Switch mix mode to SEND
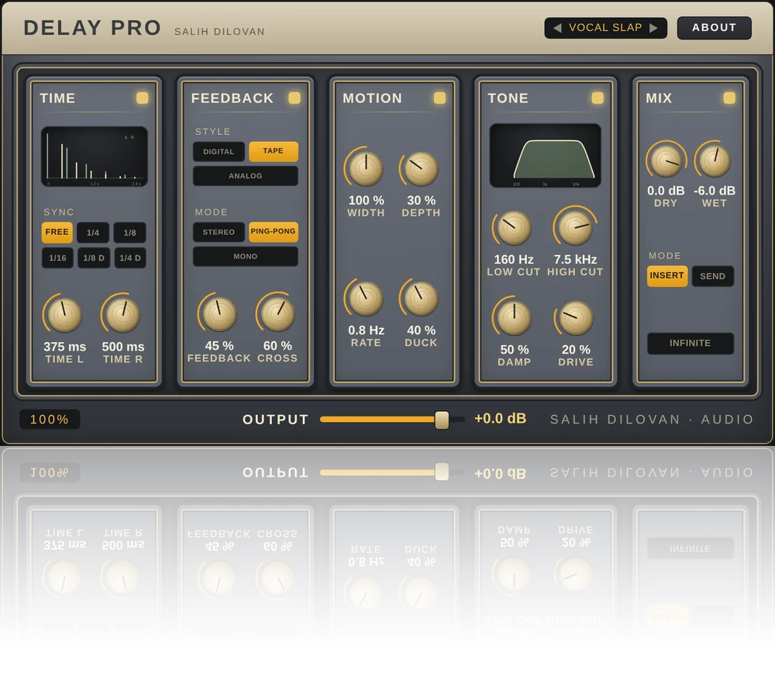 pos(712,276)
